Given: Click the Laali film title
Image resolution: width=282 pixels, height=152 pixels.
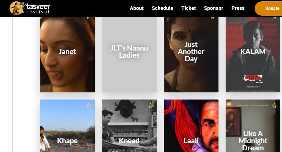Looking at the screenshot, I should [x=191, y=141].
